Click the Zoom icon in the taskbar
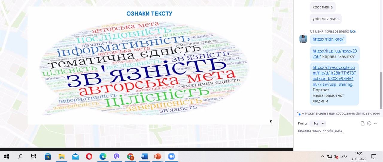Viewport: 383px width, 162px height. coord(171,156)
